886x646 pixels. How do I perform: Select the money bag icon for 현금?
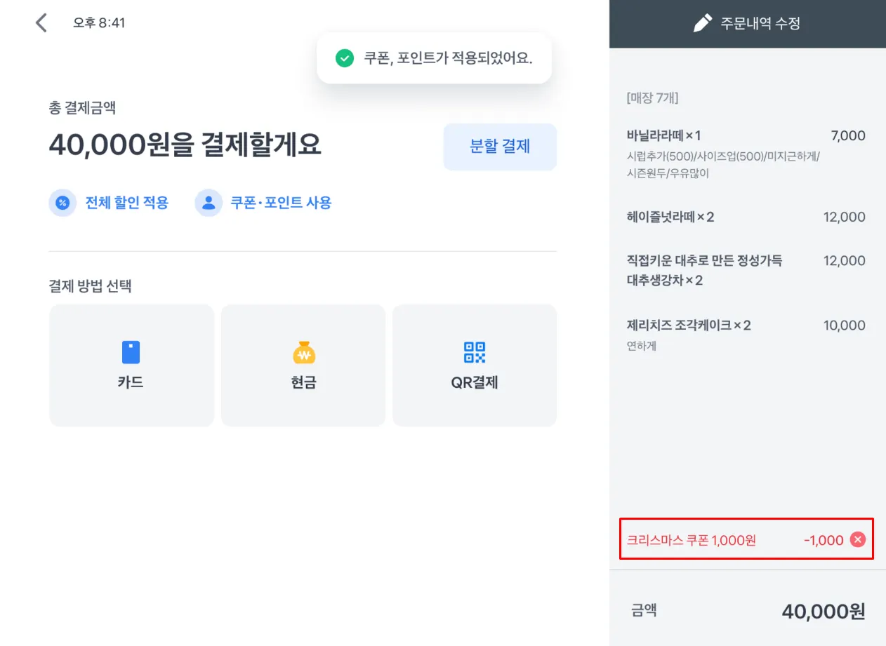pyautogui.click(x=303, y=352)
